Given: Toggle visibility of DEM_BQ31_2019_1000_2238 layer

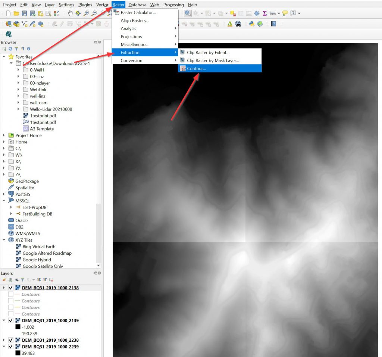Looking at the screenshot, I should pyautogui.click(x=11, y=340).
